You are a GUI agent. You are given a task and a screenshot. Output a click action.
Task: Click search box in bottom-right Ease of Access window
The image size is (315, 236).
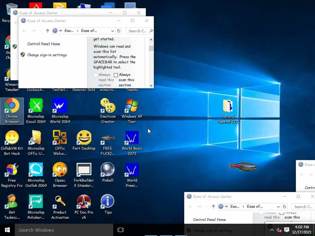pyautogui.click(x=303, y=207)
